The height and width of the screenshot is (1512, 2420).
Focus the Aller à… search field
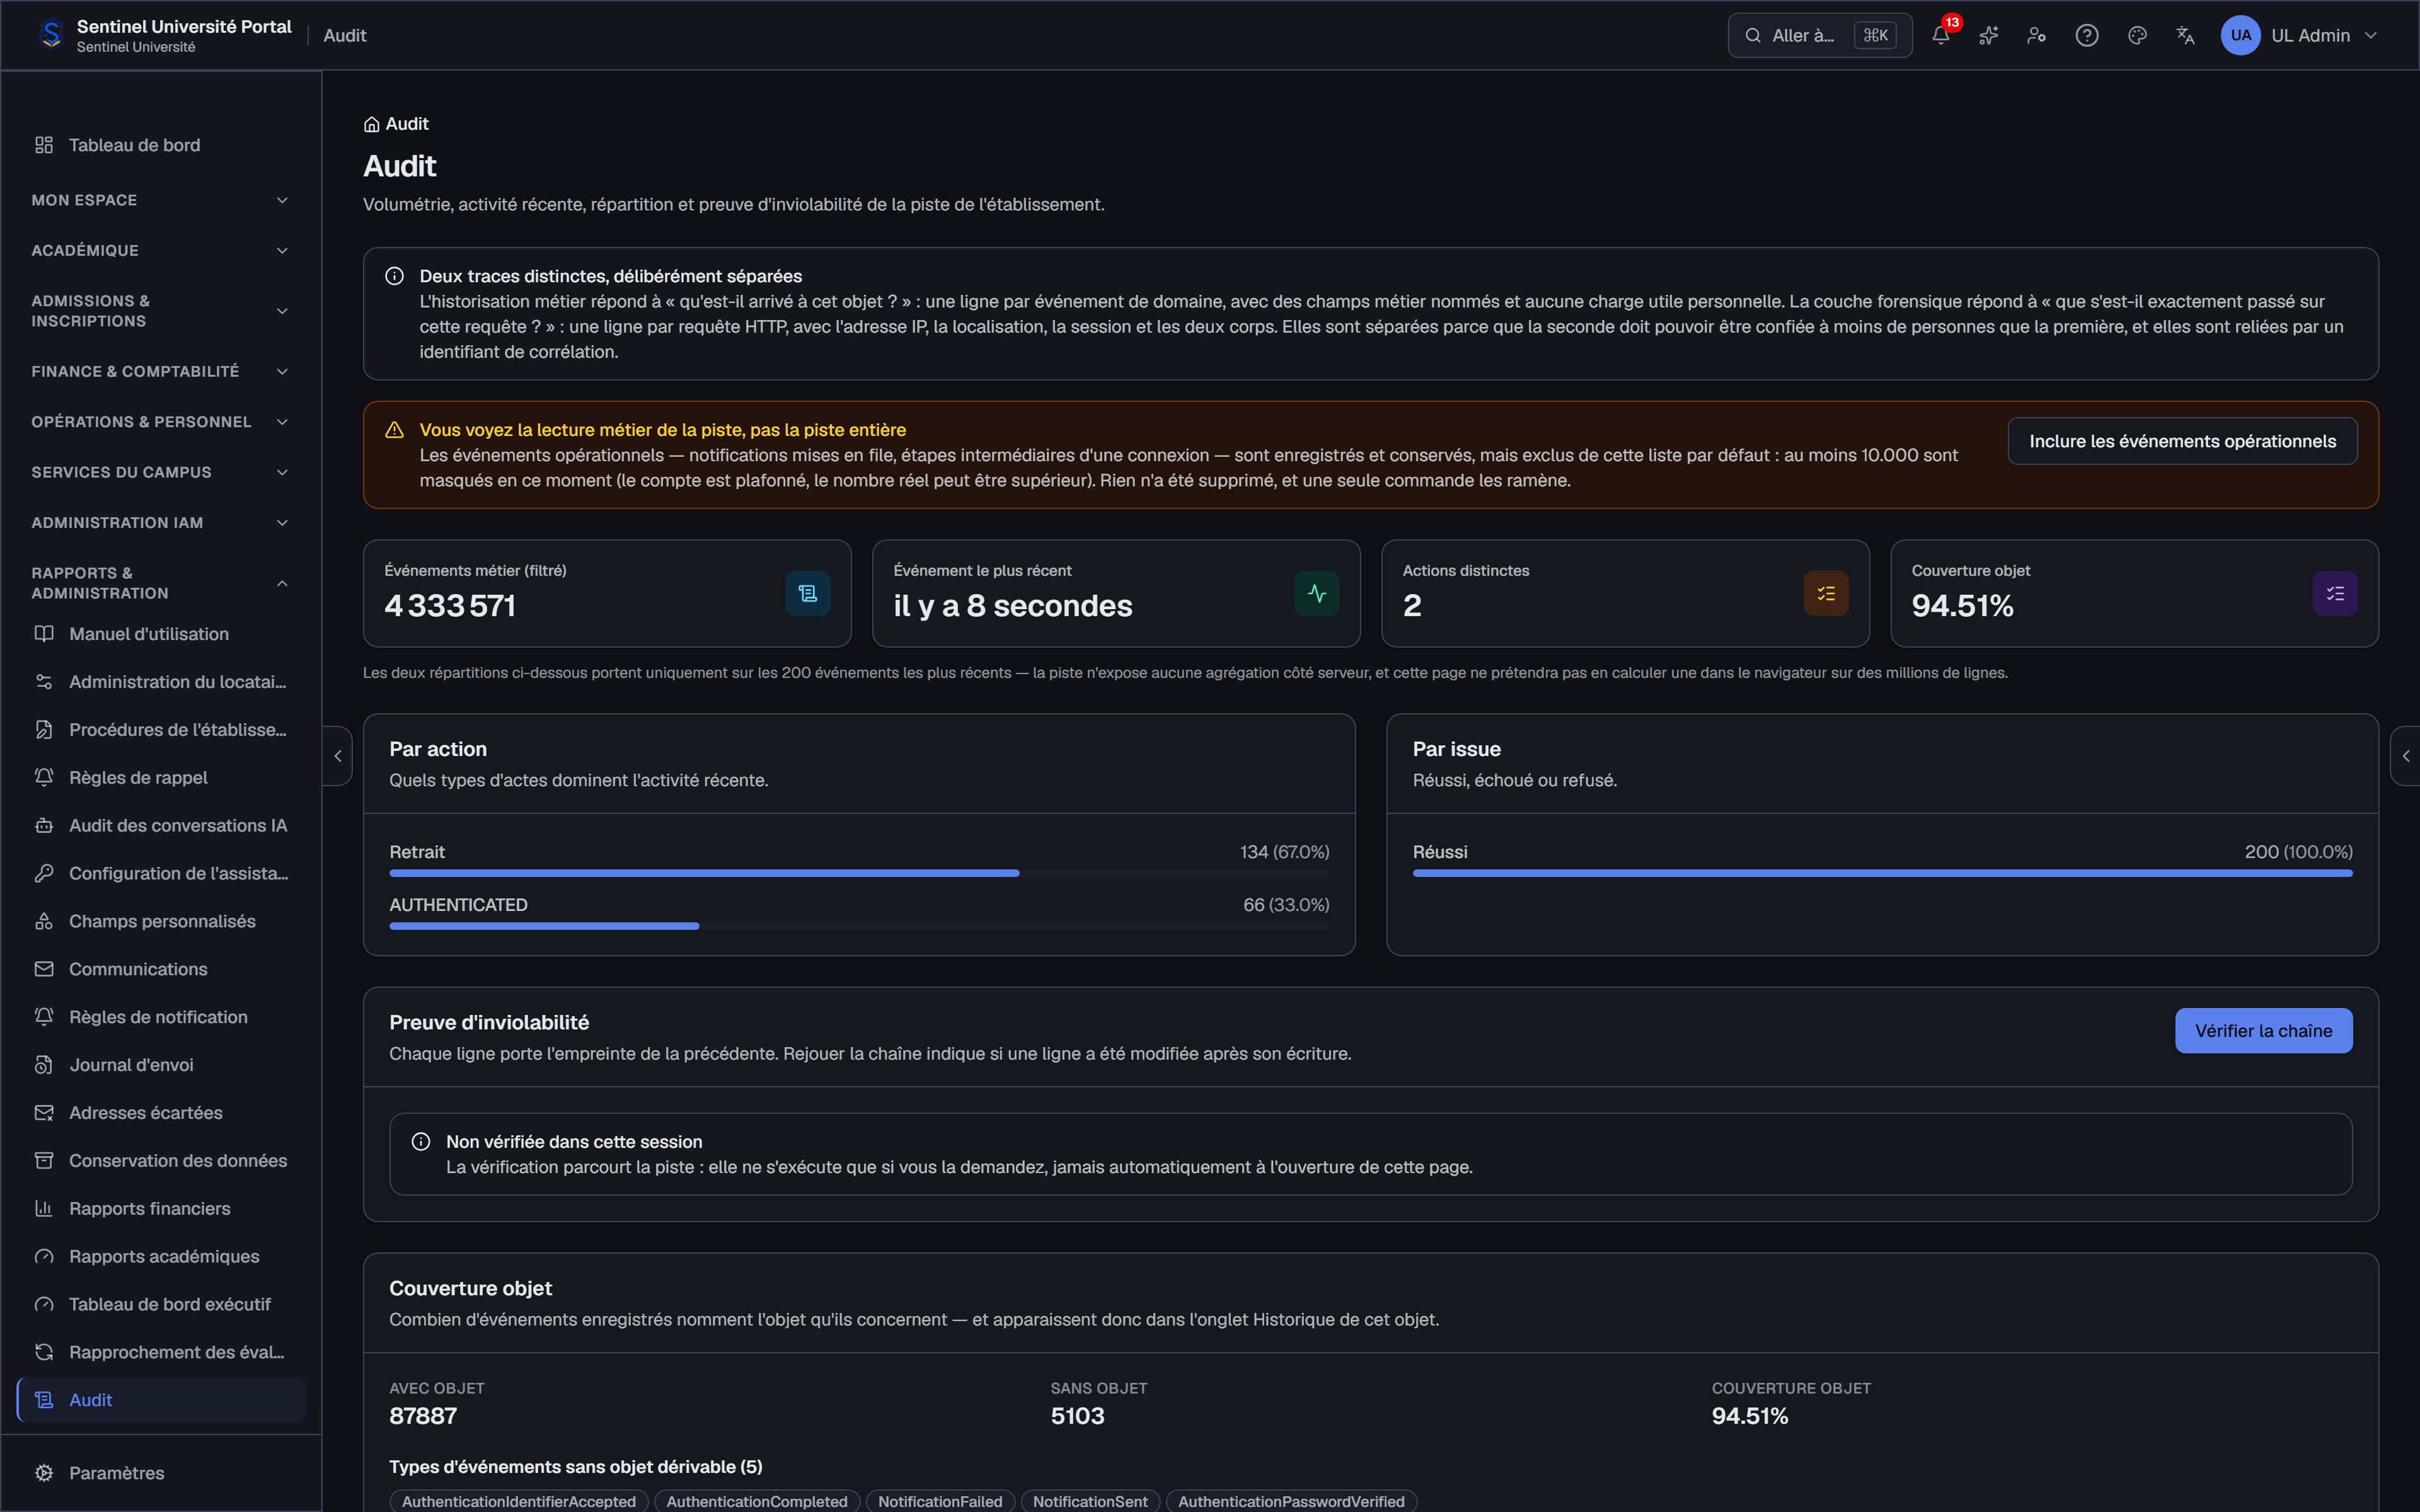1819,35
